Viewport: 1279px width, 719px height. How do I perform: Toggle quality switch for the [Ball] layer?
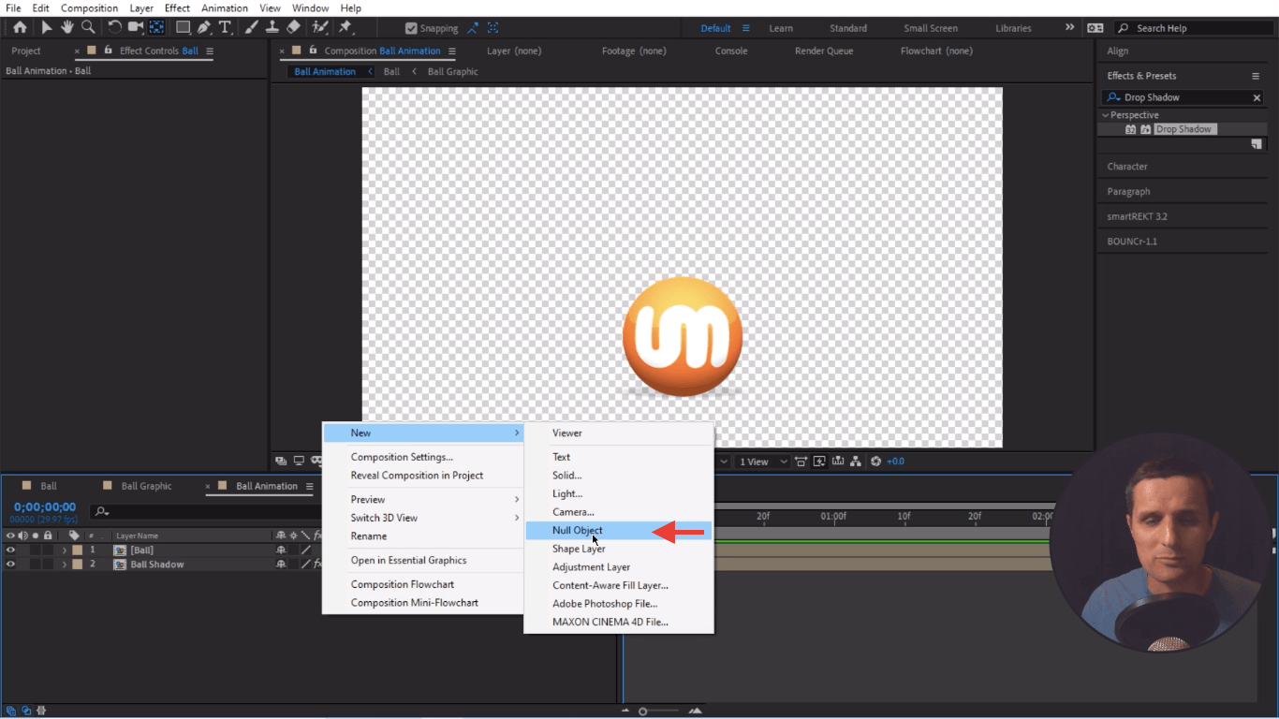tap(305, 550)
